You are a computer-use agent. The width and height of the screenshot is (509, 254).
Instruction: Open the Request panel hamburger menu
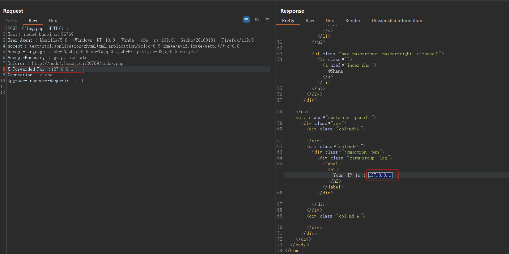click(267, 20)
